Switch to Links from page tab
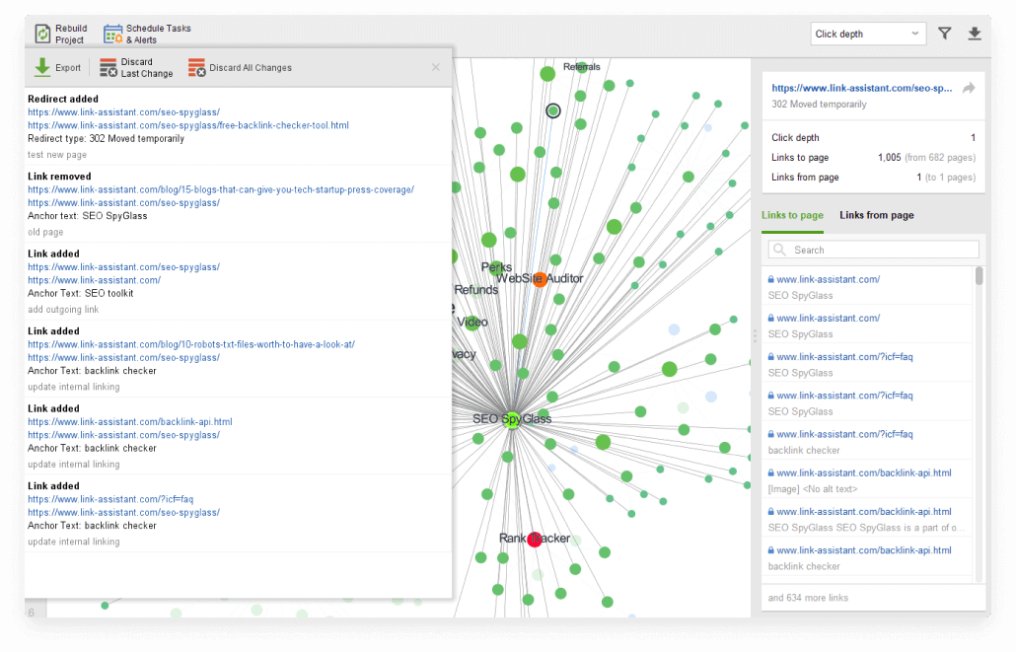Image resolution: width=1016 pixels, height=652 pixels. 877,215
